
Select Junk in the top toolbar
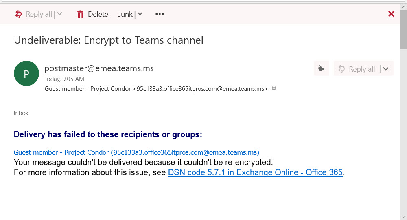point(125,14)
